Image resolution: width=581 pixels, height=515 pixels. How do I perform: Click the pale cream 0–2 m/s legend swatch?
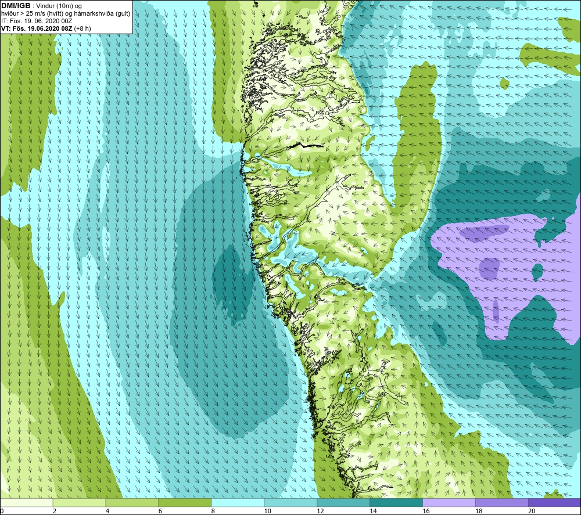[27, 502]
